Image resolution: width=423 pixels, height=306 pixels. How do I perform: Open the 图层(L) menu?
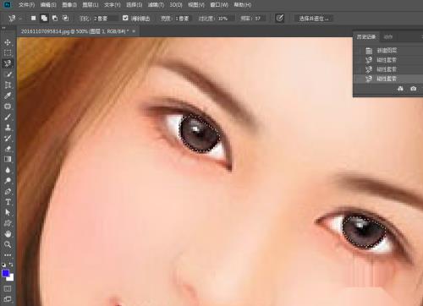coord(91,5)
